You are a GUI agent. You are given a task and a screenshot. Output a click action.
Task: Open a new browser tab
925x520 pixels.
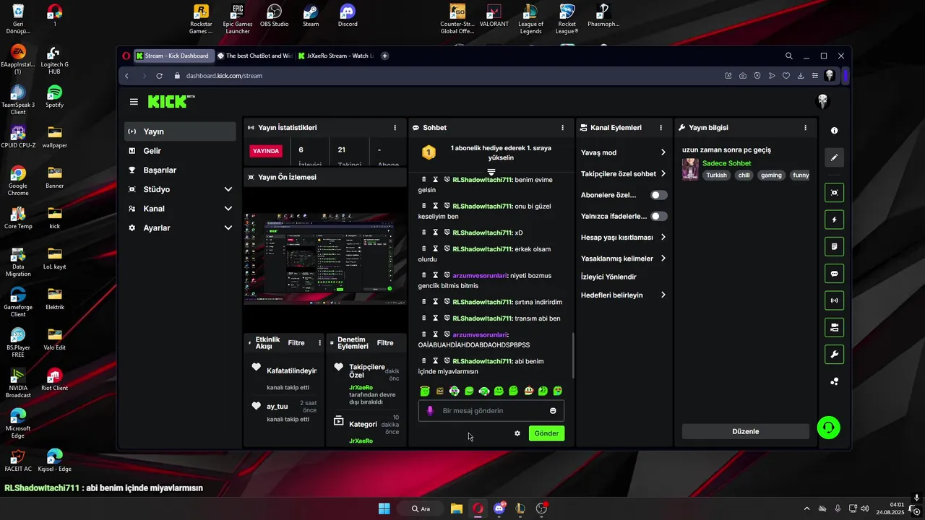pos(384,56)
